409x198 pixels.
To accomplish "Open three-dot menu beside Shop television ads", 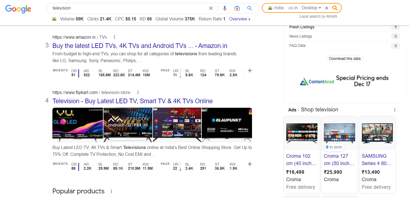I will pyautogui.click(x=395, y=110).
